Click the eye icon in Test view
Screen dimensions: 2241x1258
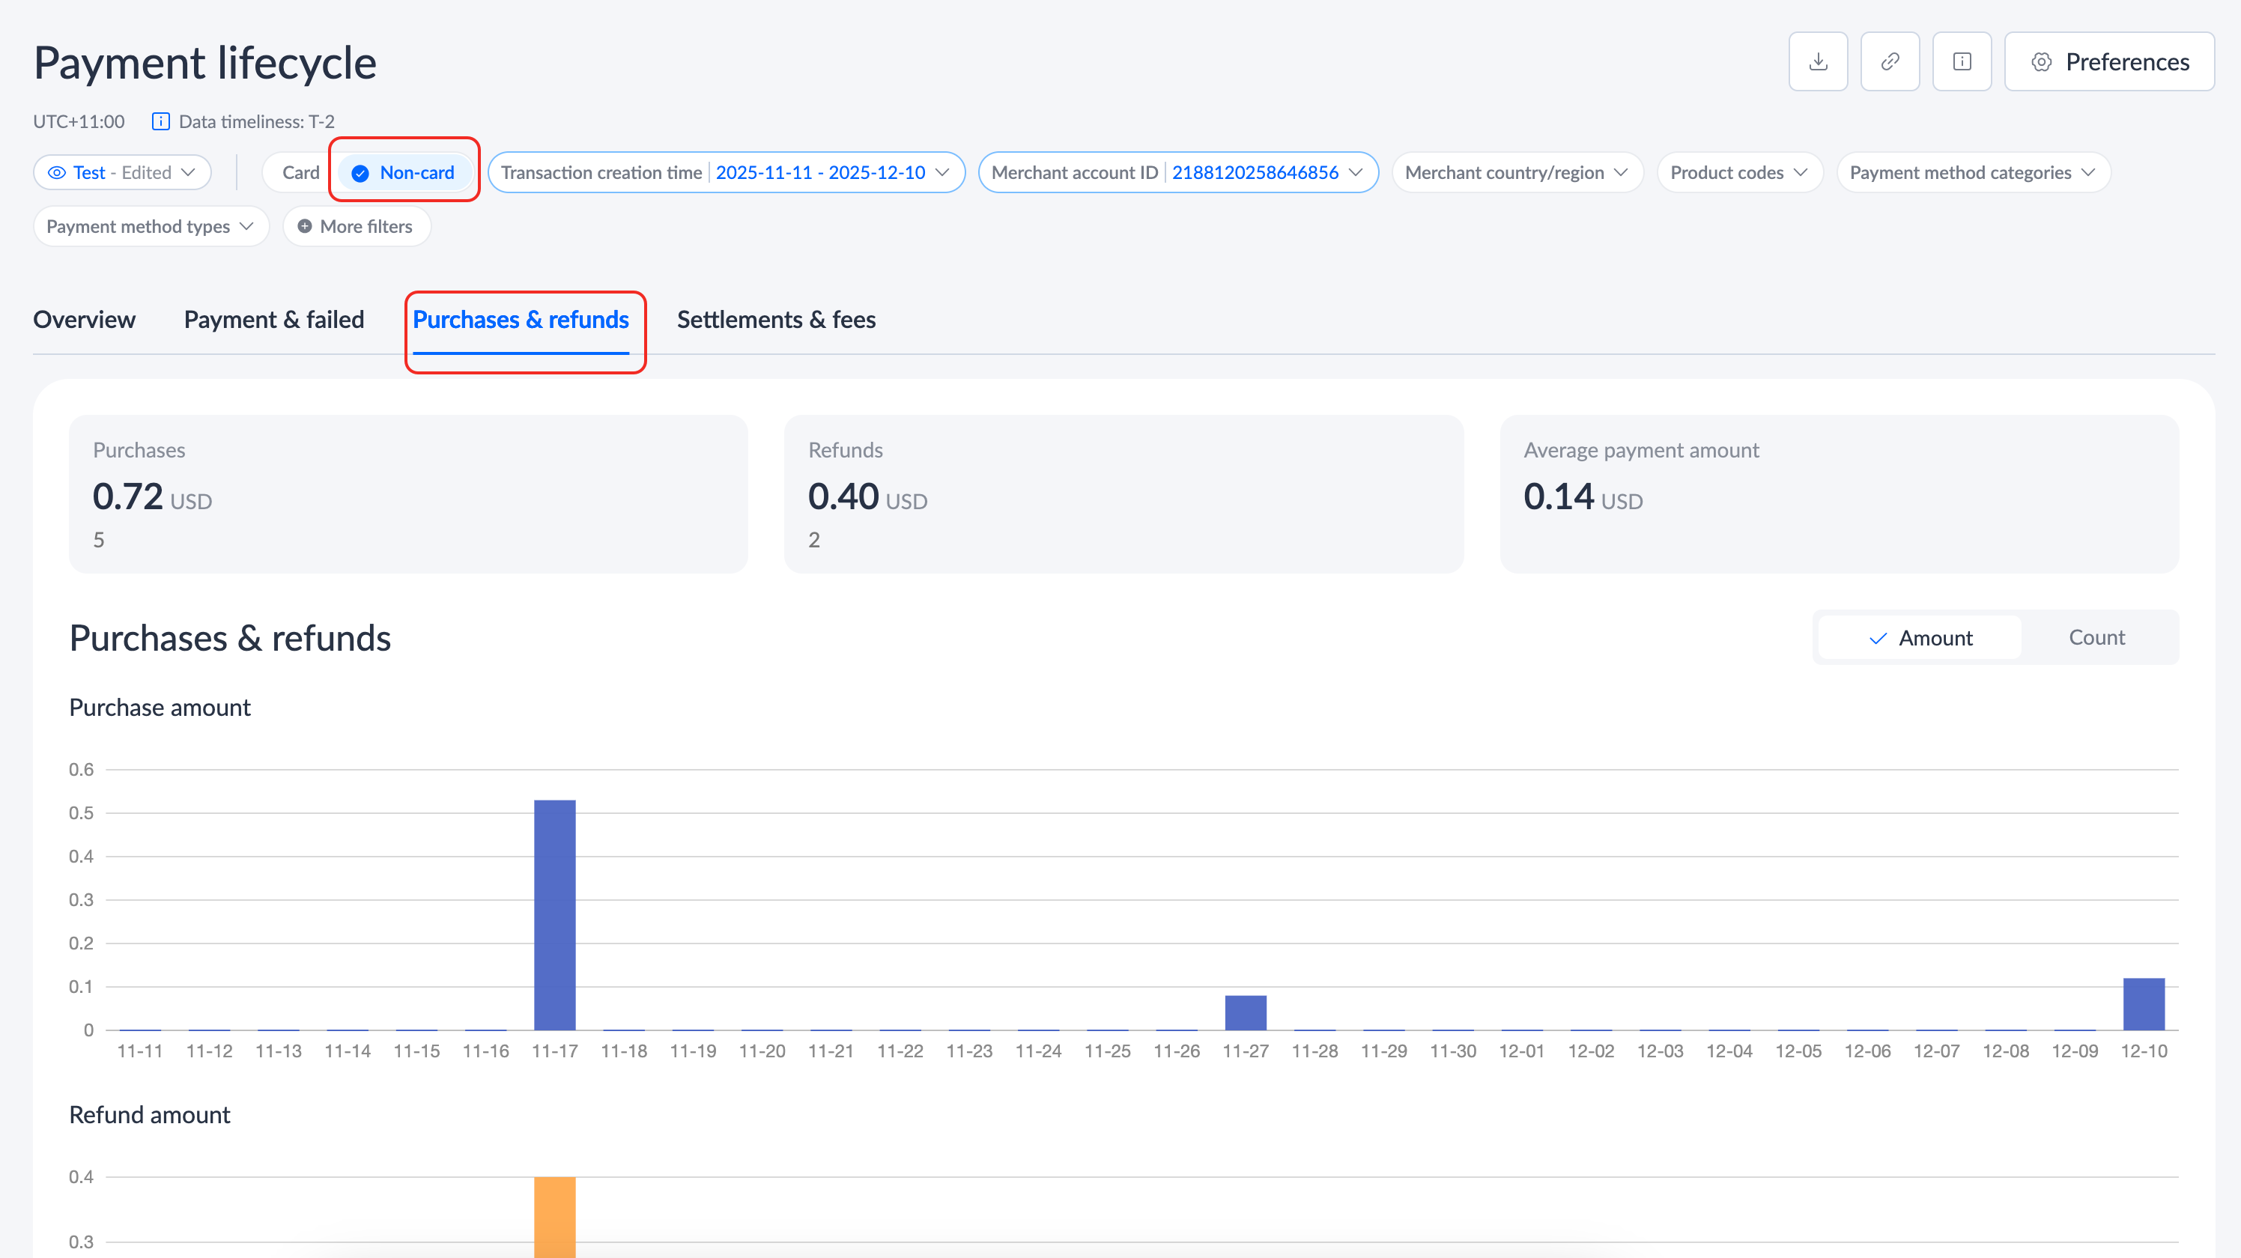point(56,173)
